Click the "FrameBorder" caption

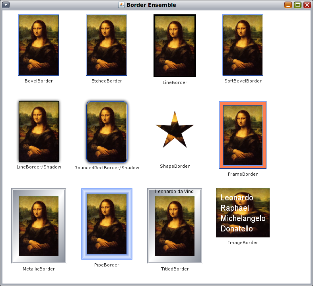[243, 174]
